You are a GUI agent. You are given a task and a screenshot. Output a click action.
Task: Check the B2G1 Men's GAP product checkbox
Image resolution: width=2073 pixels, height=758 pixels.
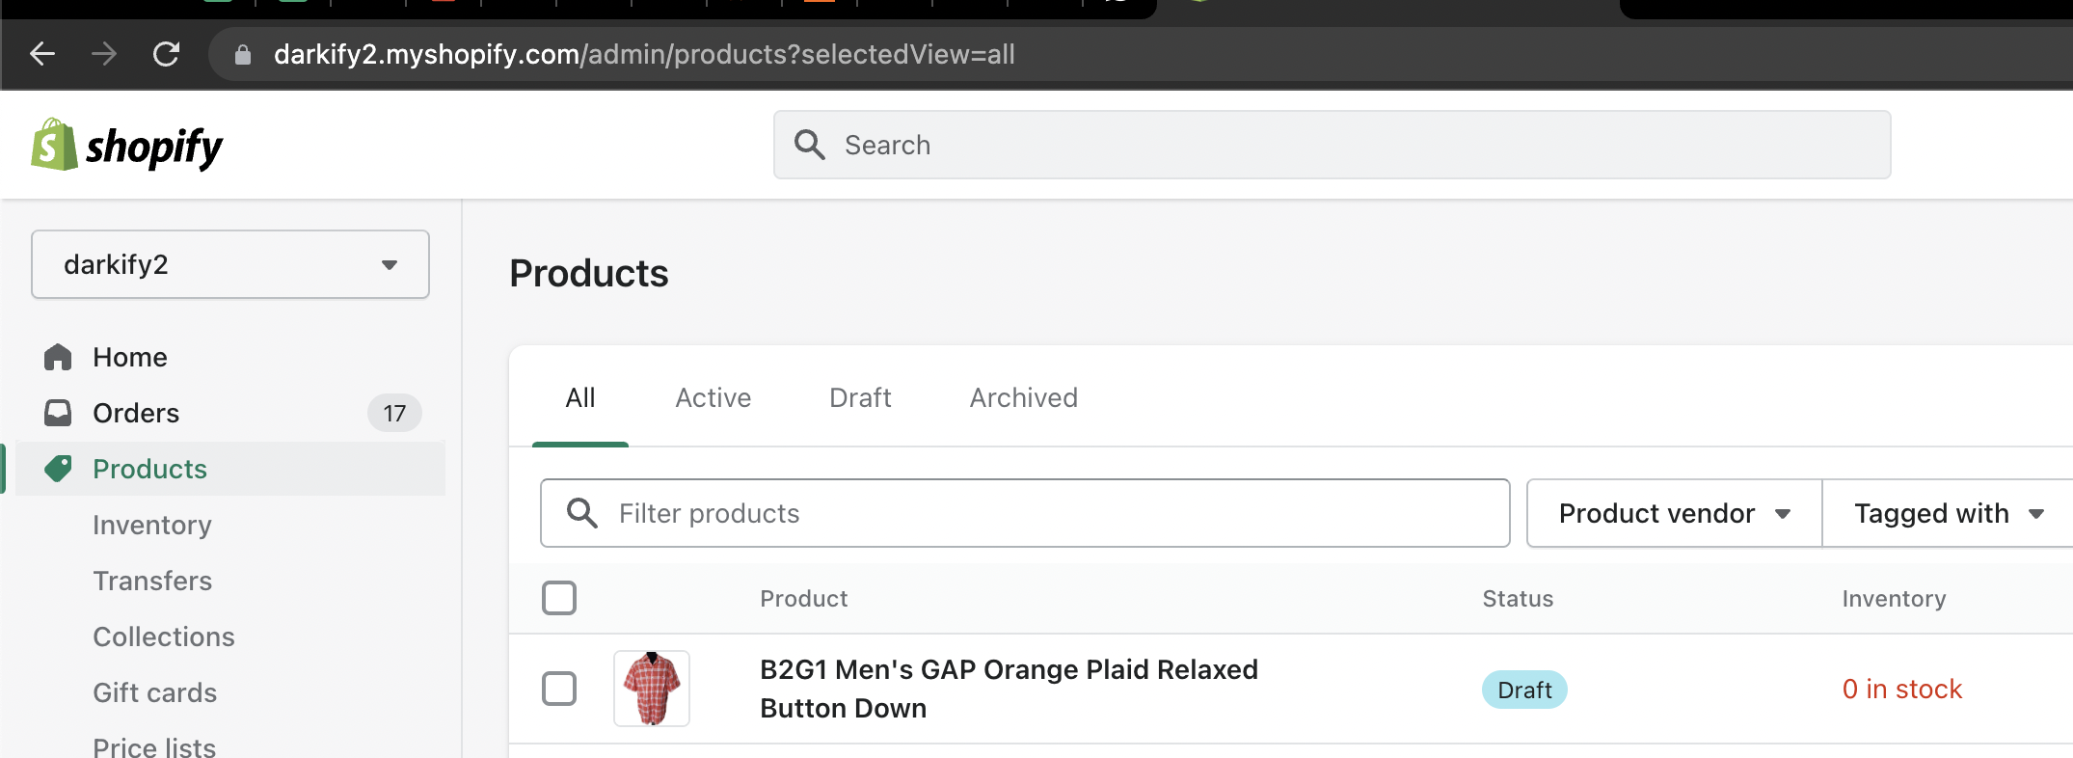(559, 689)
